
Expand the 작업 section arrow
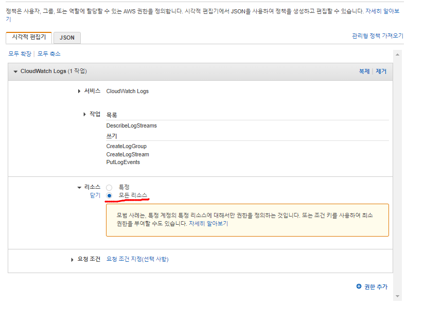(84, 115)
